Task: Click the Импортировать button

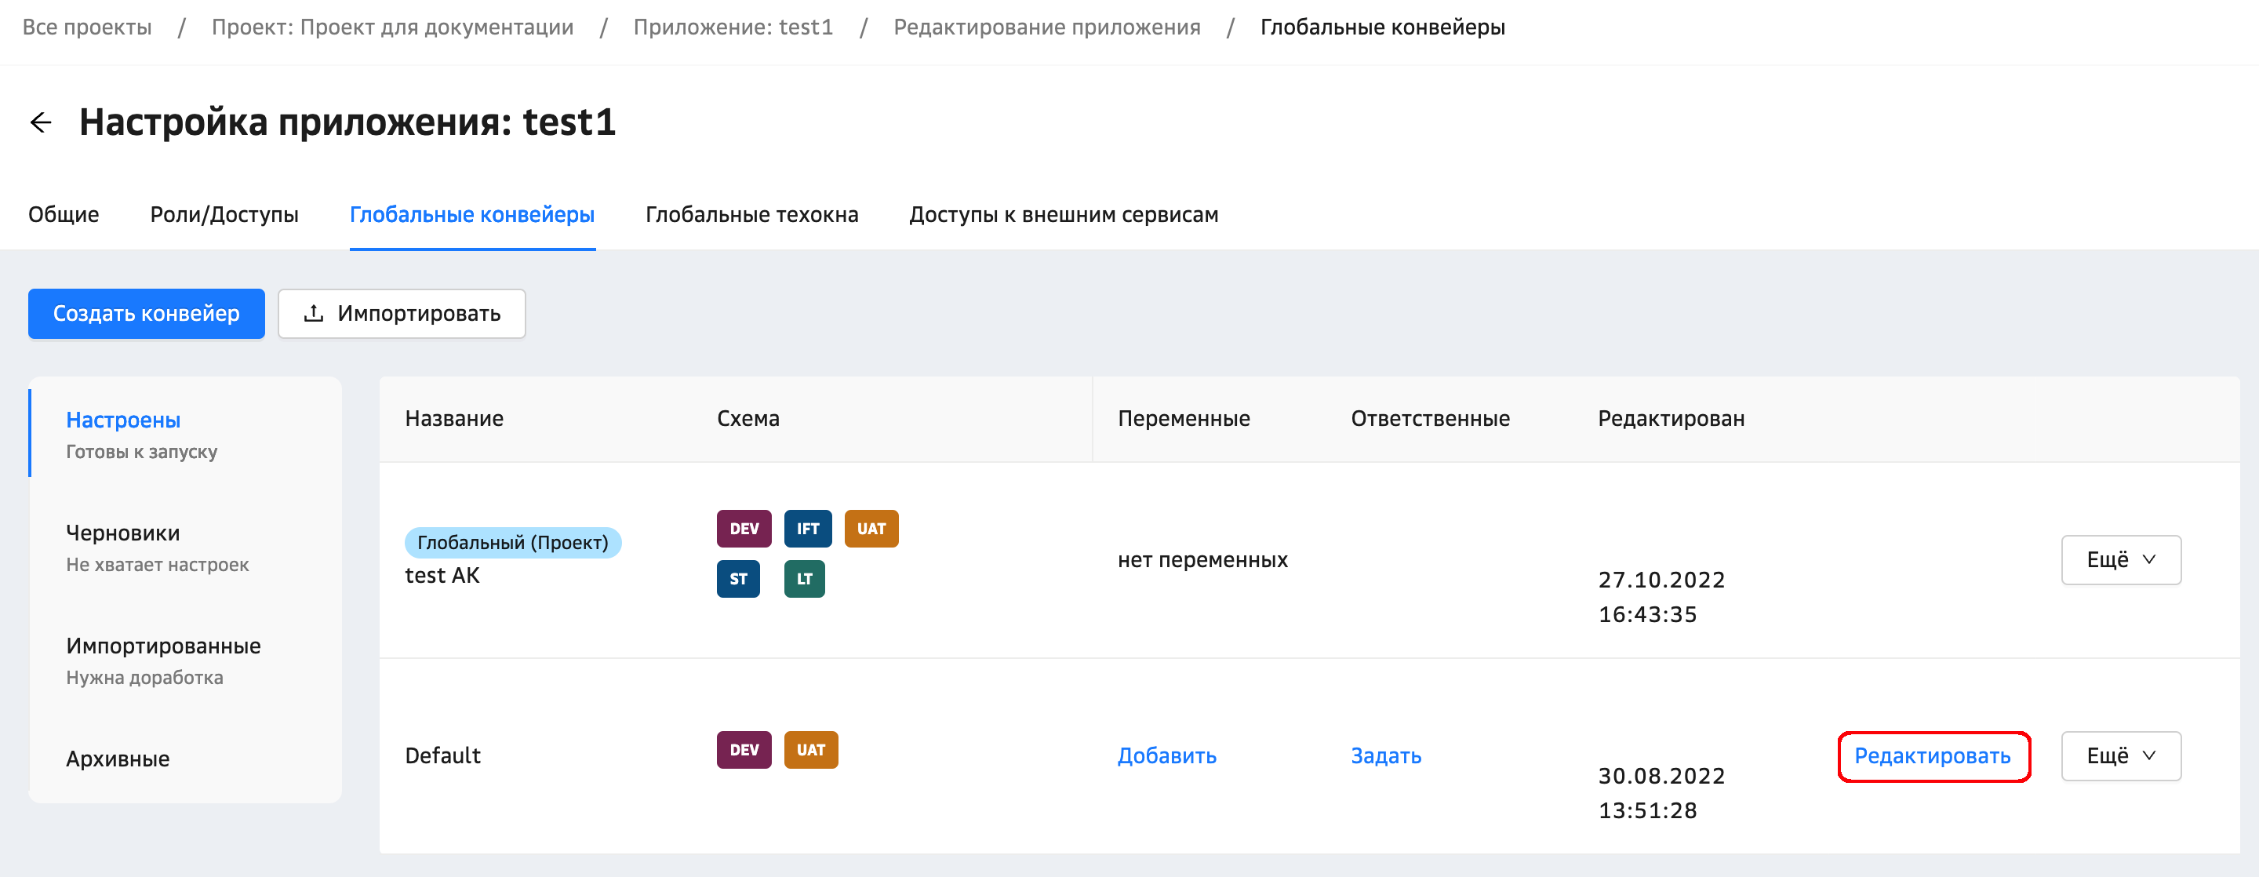Action: pos(402,313)
